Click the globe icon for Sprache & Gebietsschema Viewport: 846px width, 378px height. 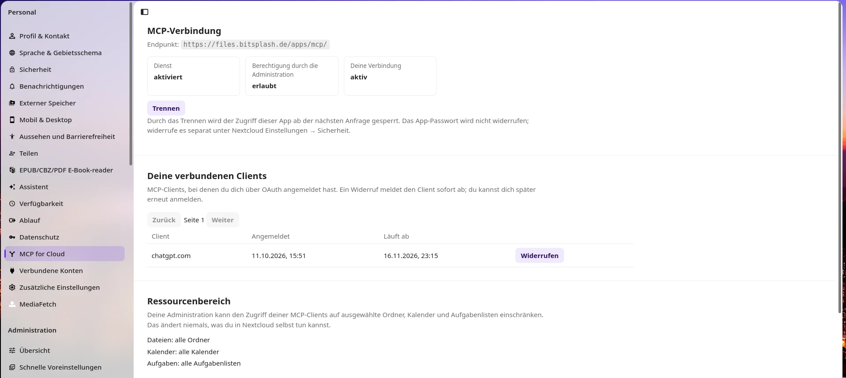(x=12, y=53)
